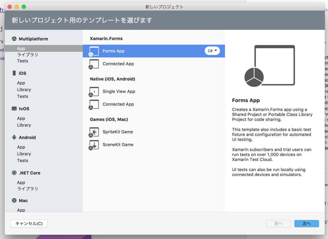Select App under Multiplatform

click(x=44, y=49)
